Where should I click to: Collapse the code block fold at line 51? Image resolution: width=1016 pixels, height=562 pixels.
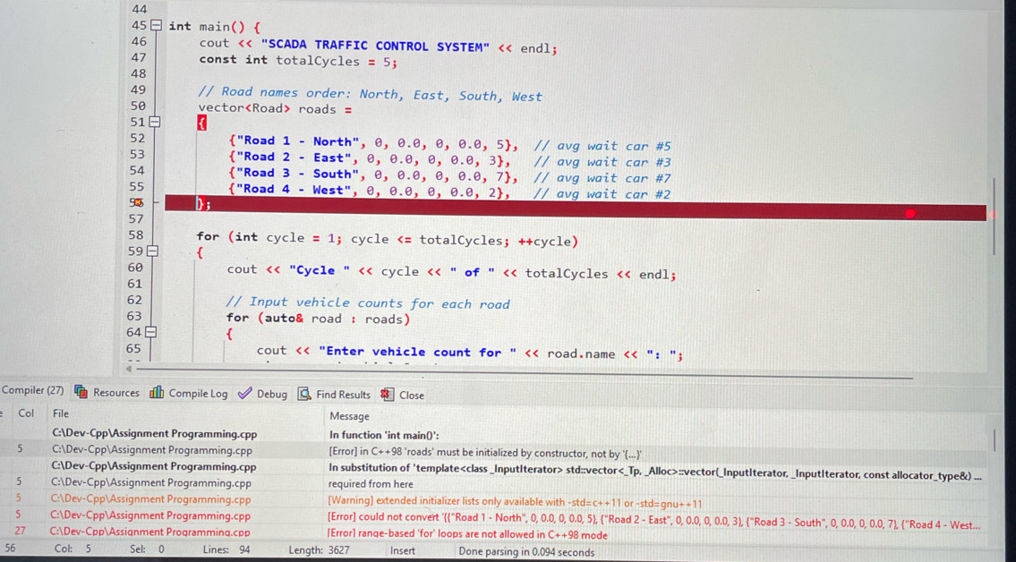(154, 123)
